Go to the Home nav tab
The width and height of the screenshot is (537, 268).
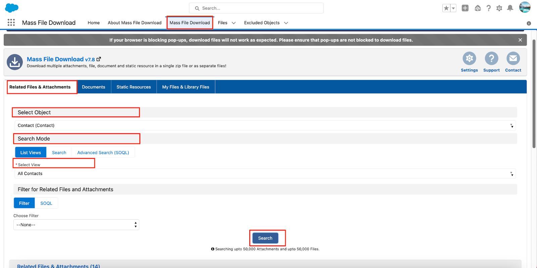(x=94, y=23)
